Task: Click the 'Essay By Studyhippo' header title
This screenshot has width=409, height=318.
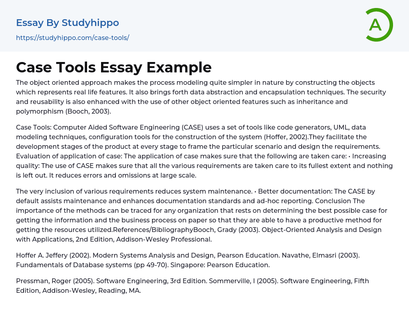Action: pyautogui.click(x=68, y=23)
